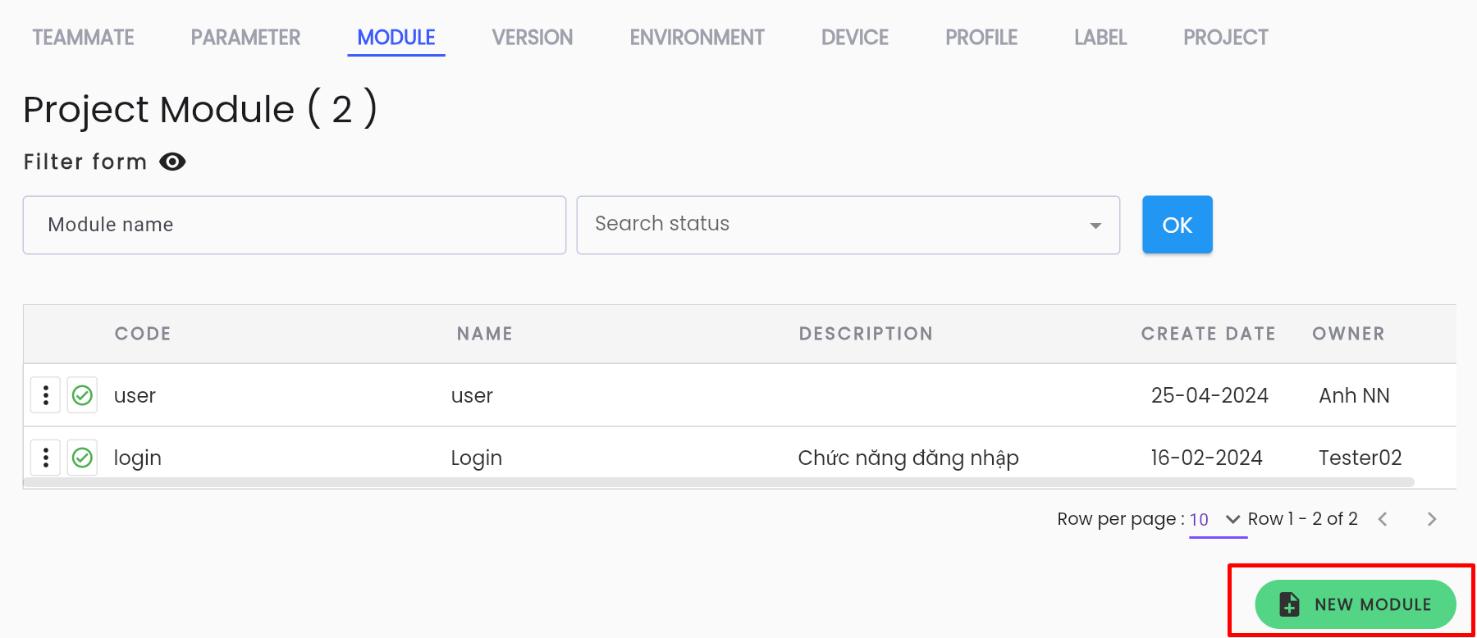Click the name cell 'Login'
Screen dimensions: 1477x638
coord(477,458)
